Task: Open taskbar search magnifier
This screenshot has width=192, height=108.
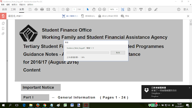Action: 10,105
